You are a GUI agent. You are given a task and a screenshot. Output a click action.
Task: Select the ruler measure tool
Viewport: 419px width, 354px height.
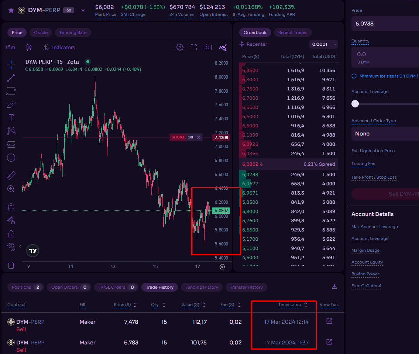click(x=11, y=176)
